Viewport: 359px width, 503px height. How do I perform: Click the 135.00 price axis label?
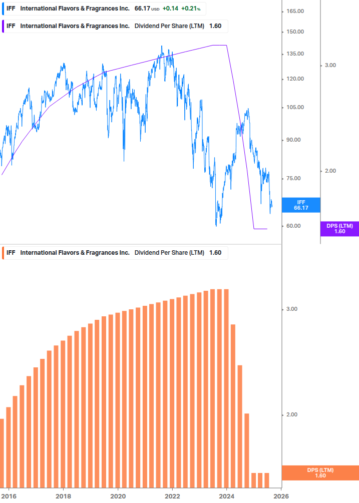click(x=295, y=54)
